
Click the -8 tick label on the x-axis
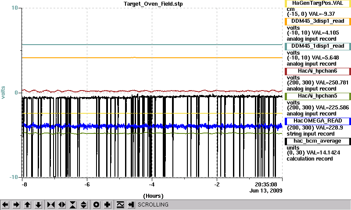point(24,185)
